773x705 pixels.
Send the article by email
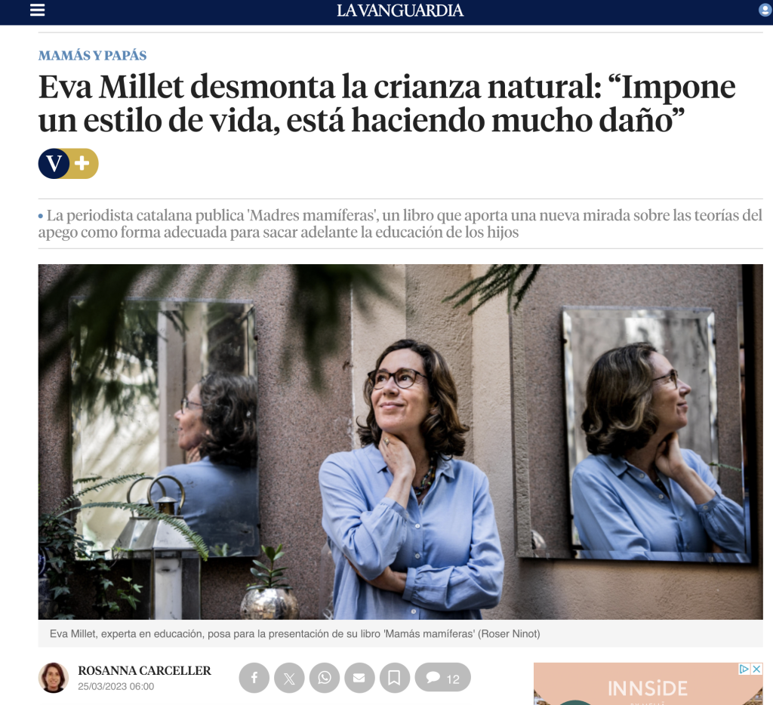[x=359, y=678]
